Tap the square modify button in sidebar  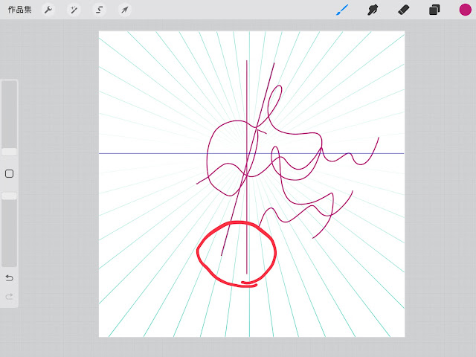[10, 173]
